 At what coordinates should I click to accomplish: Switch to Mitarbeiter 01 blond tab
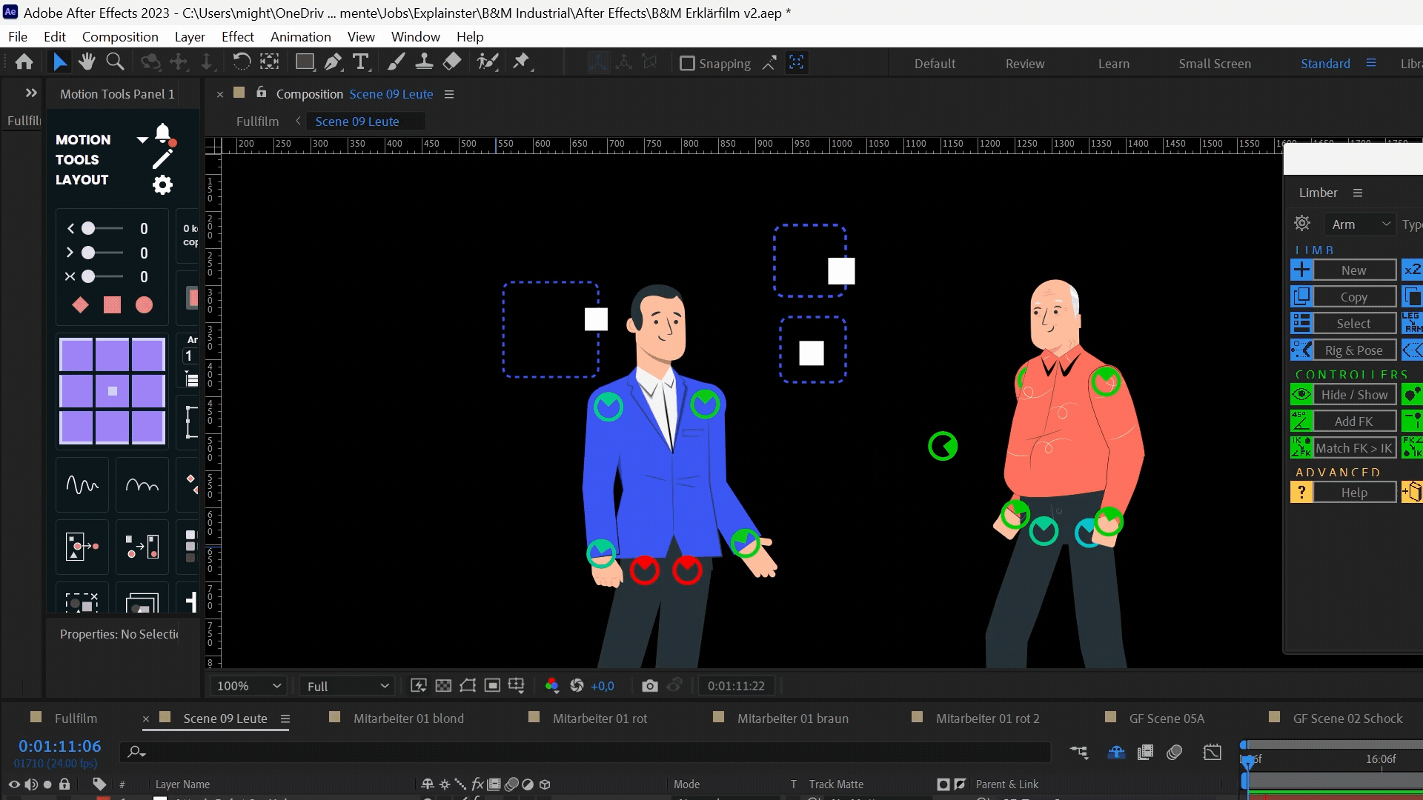tap(408, 718)
